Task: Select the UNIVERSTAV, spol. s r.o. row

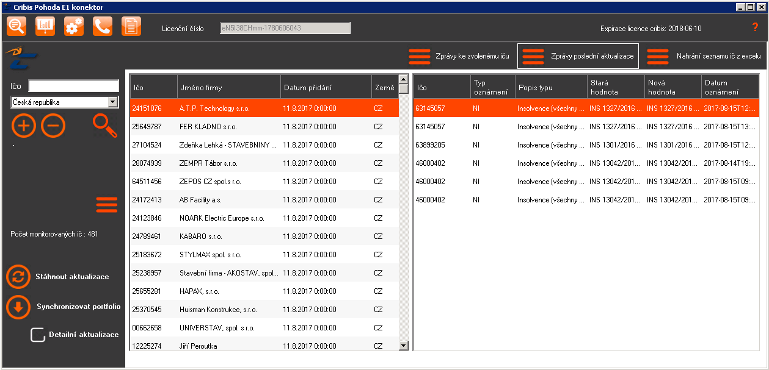Action: click(x=264, y=327)
